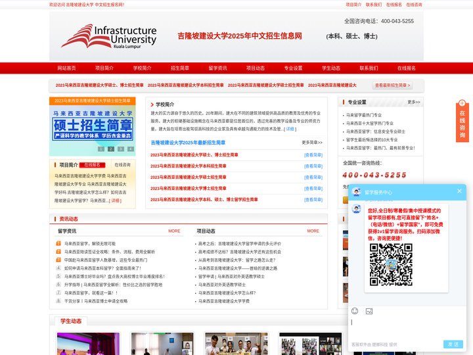Open 2023马来西亚吉隆坡建设大学硕士招生简章 list link
The image size is (473, 355).
[189, 177]
